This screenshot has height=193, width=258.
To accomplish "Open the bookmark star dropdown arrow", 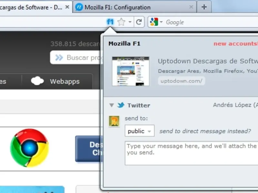I will [130, 22].
